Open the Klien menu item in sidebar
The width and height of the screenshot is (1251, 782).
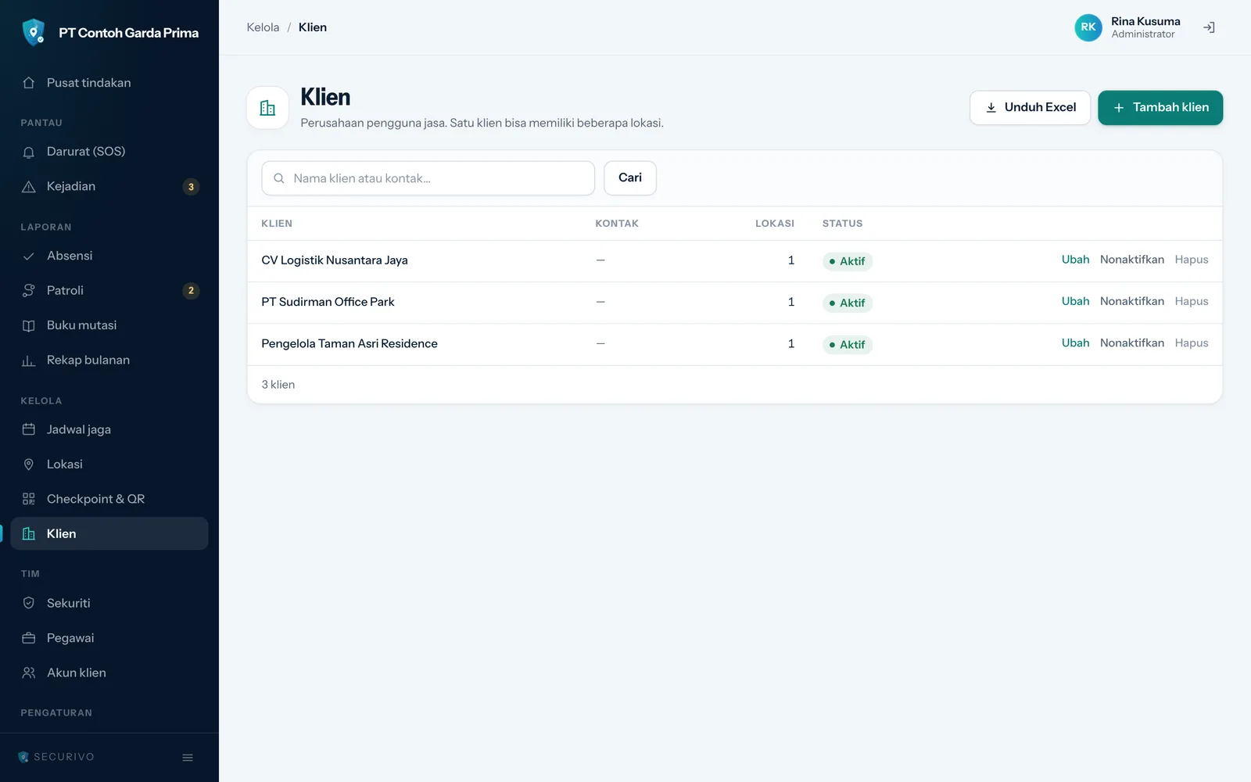pos(109,533)
